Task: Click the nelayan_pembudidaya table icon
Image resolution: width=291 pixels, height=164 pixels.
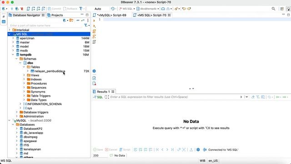Action: [x=32, y=71]
